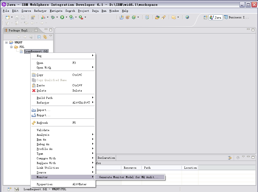Toggle Link with Editor in Package Explorer

click(x=45, y=37)
